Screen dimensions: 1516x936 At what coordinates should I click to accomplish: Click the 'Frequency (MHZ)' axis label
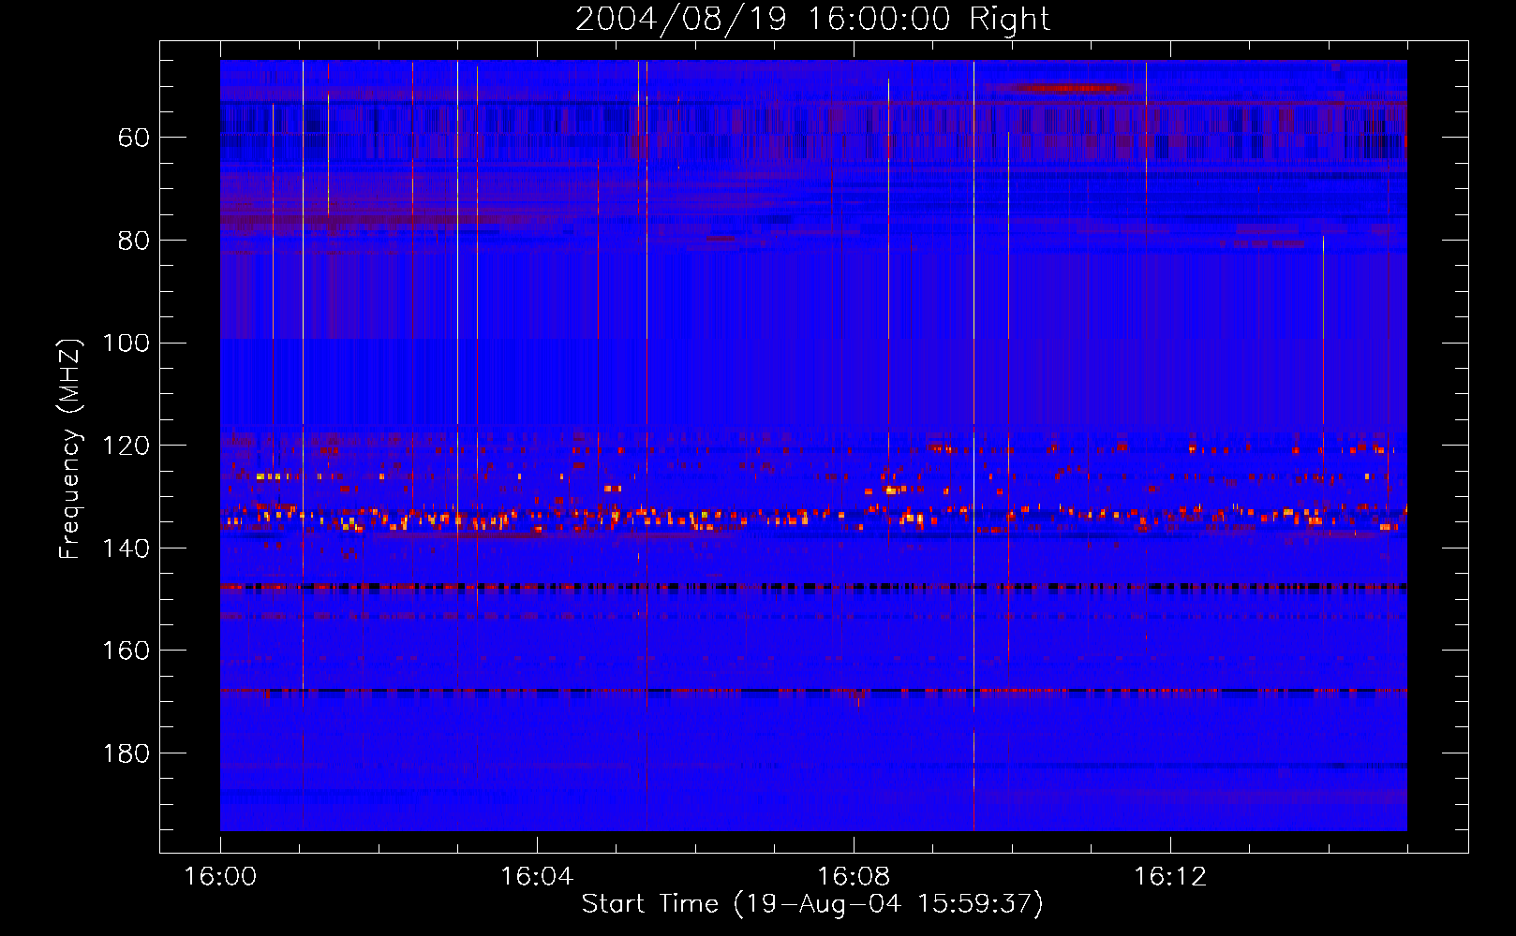click(71, 448)
